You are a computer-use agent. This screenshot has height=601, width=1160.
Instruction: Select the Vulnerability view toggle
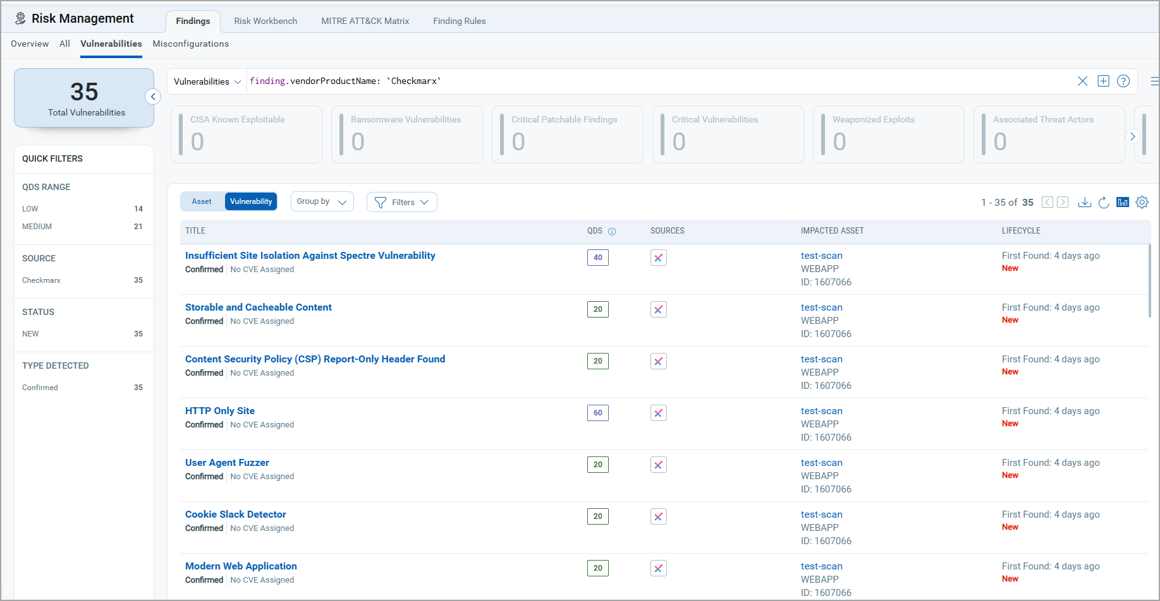pos(251,201)
